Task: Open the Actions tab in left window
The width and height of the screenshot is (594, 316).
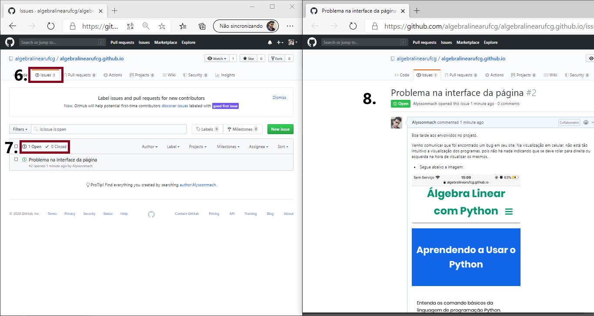Action: tap(113, 75)
